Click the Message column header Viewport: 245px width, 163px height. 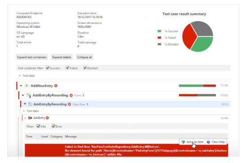pyautogui.click(x=71, y=136)
